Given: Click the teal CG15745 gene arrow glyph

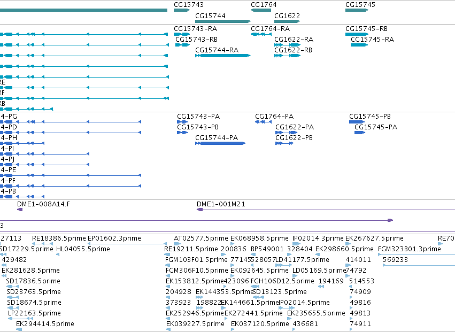Looking at the screenshot, I should click(x=357, y=10).
